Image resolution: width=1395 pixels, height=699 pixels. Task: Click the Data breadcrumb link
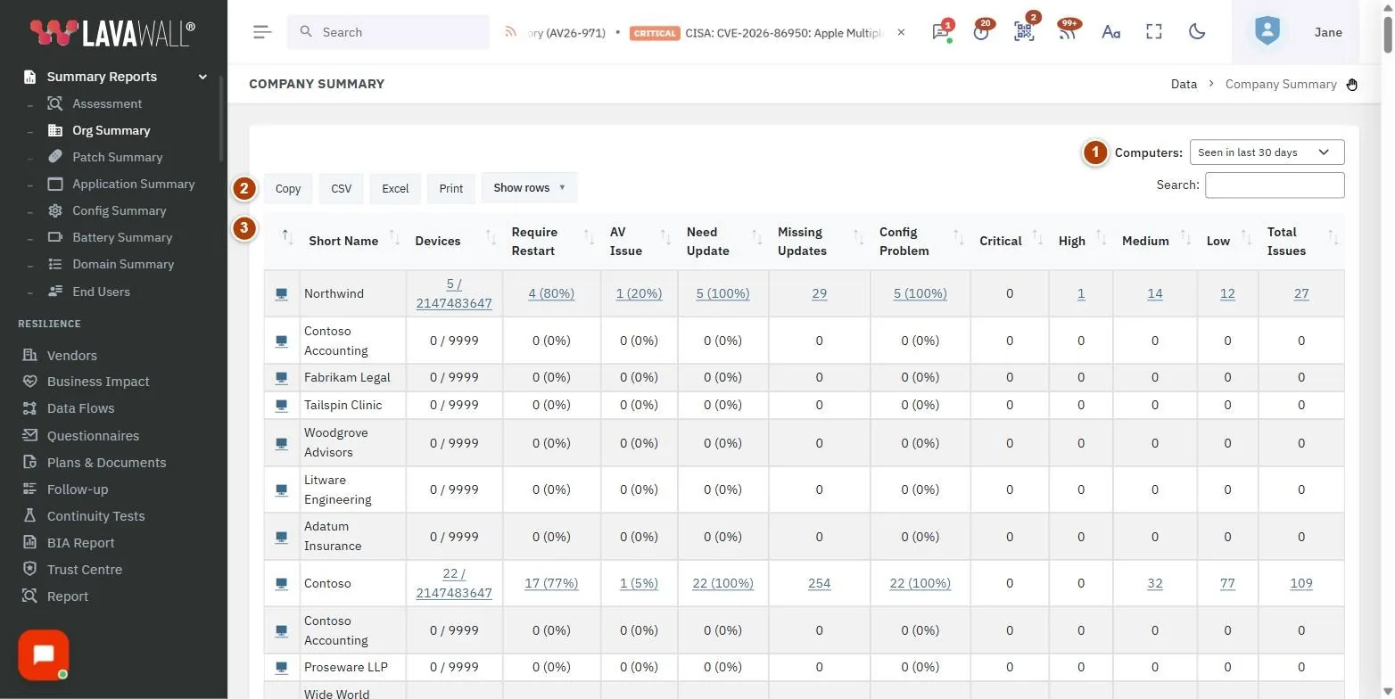point(1184,84)
